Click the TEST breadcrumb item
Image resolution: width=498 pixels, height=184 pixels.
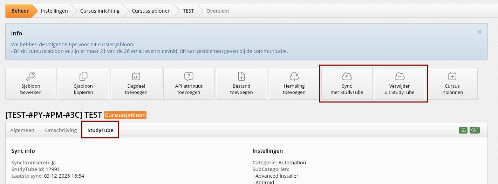188,11
